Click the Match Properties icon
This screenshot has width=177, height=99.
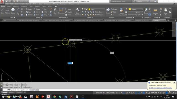coord(122,12)
